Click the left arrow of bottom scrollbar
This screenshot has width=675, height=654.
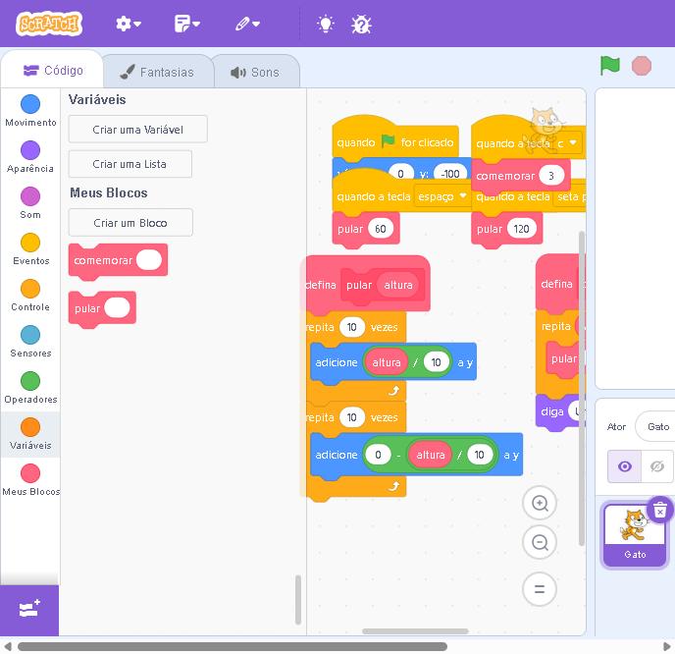click(x=7, y=647)
